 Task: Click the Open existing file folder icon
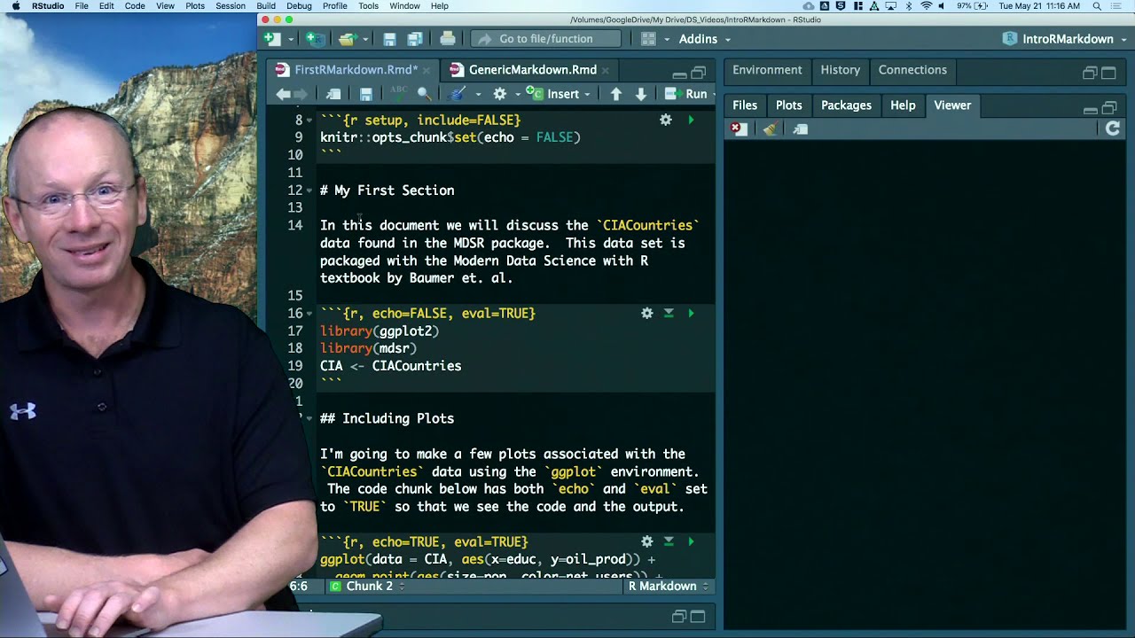point(347,39)
